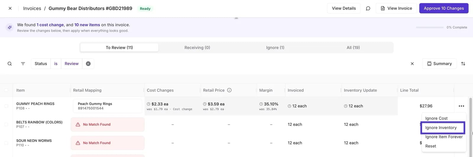
Task: Click the Invoiced 12 each for BELTS RAINBOW
Action: [295, 124]
